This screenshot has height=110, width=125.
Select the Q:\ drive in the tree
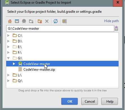click(20, 81)
